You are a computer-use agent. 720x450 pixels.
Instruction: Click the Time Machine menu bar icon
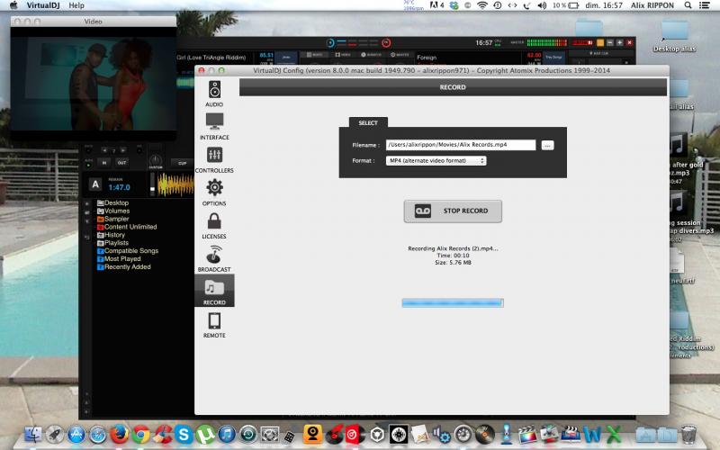coord(498,5)
